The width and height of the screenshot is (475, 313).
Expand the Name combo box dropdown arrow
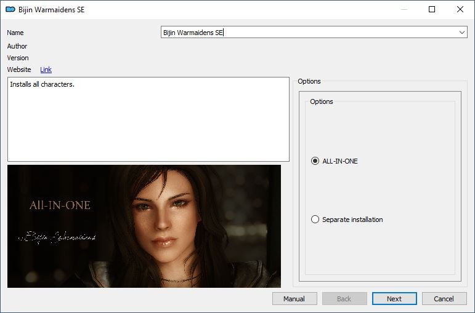[461, 33]
